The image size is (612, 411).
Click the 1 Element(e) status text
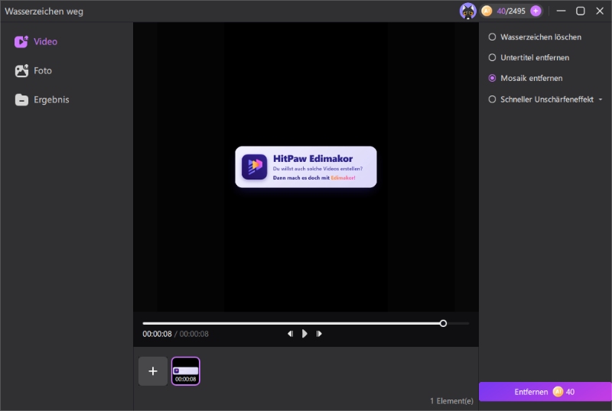(x=451, y=401)
